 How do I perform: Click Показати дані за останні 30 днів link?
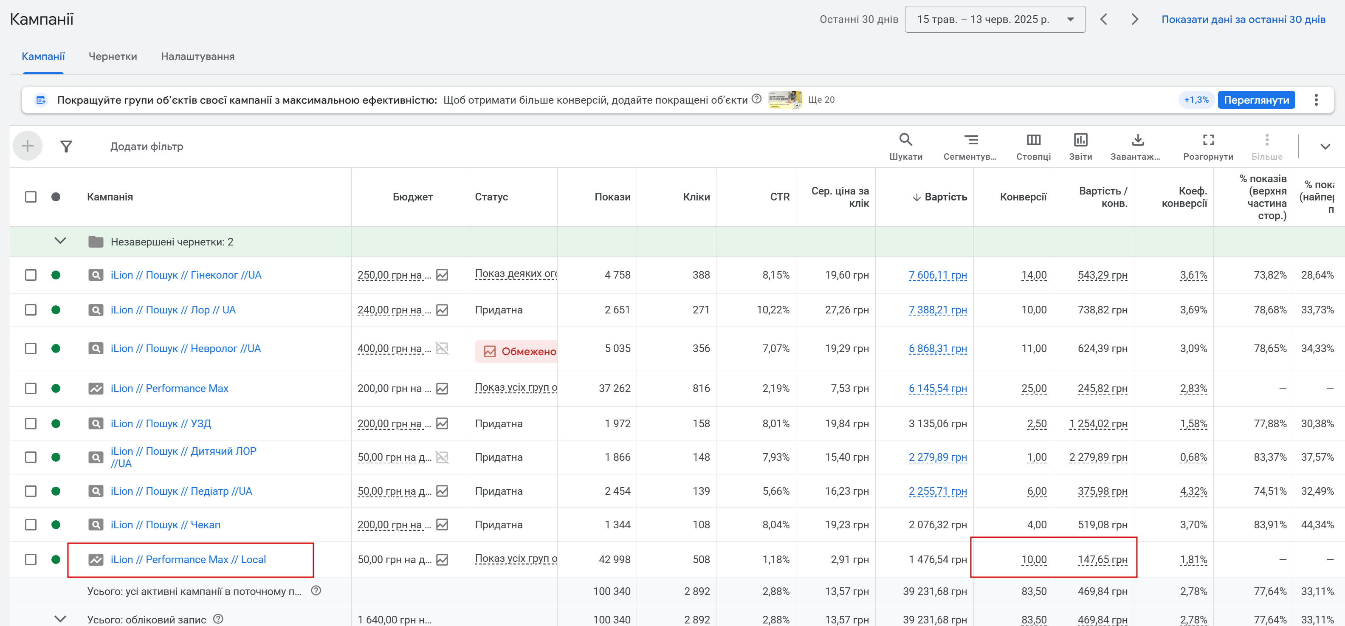click(1243, 19)
